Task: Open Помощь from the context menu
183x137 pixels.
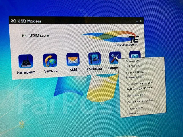Action: 143,113
